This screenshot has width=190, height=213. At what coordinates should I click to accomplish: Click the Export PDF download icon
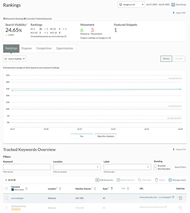click(174, 13)
